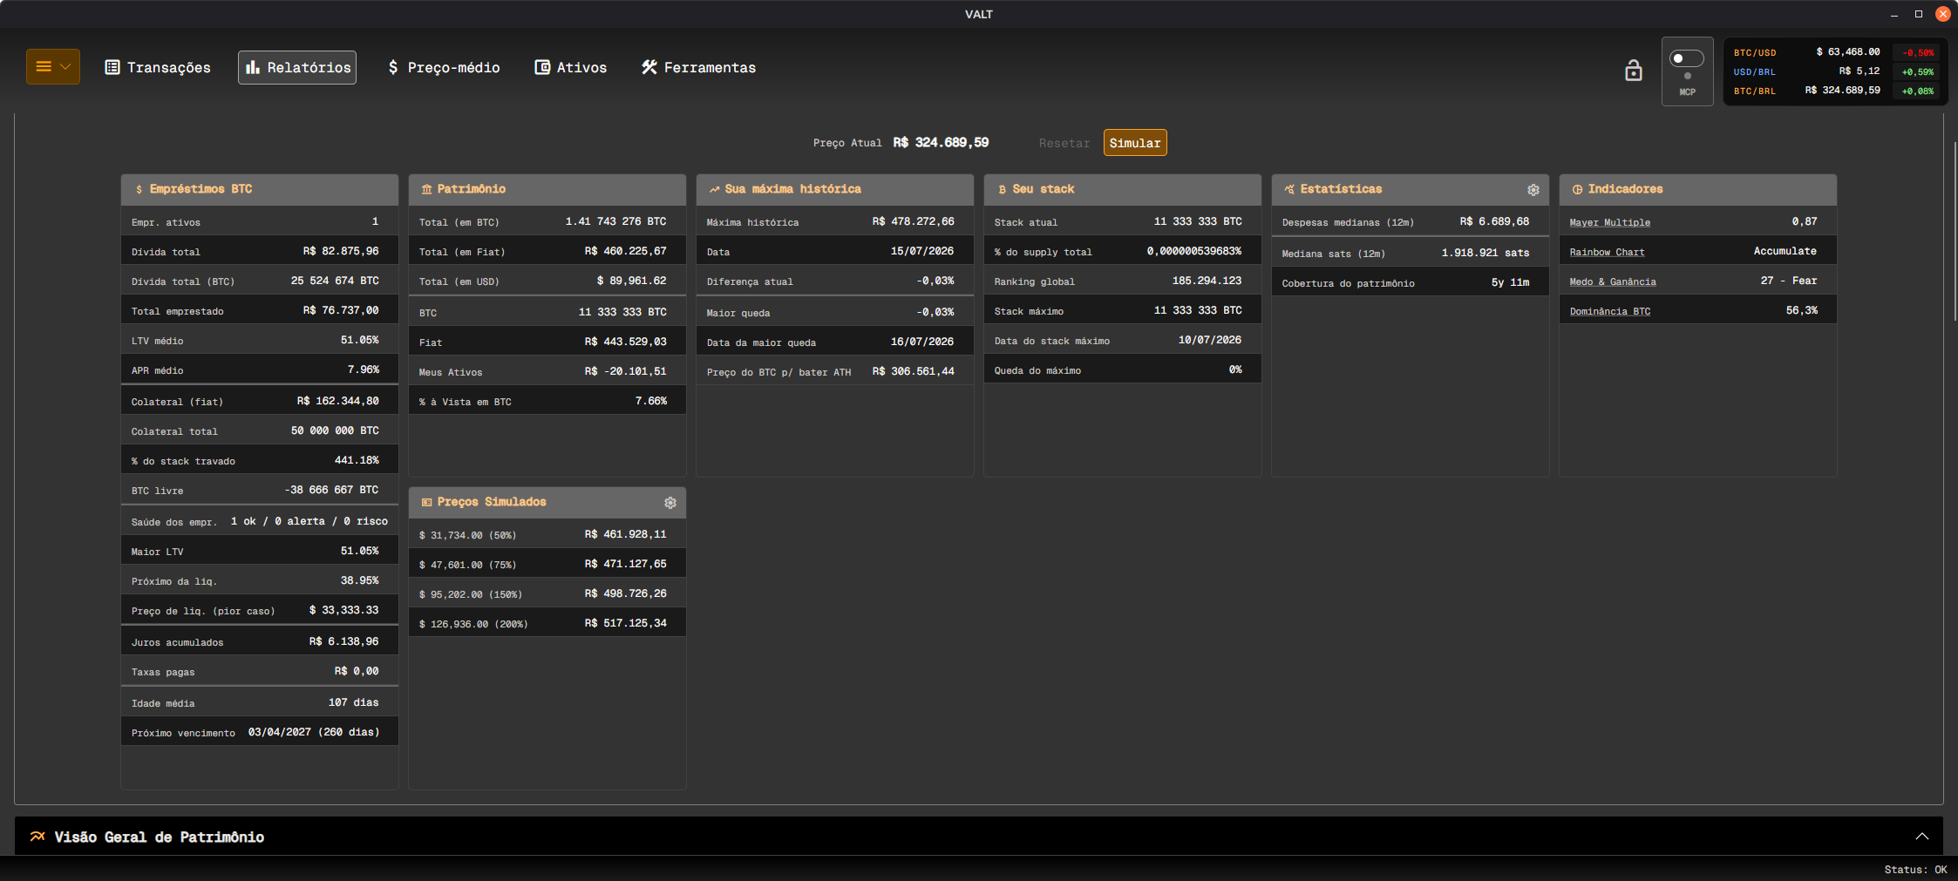Click the Ranking global value 185.294.123
The height and width of the screenshot is (881, 1958).
coord(1207,281)
